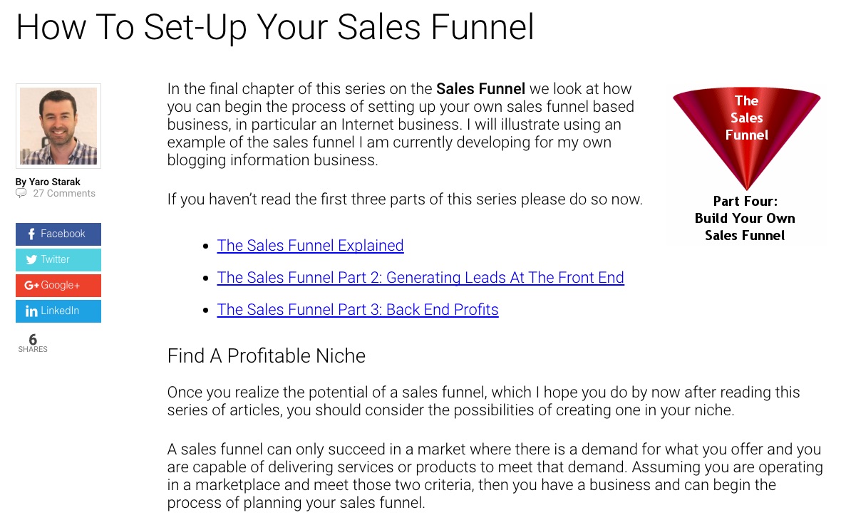Click the 'Find A Profitable Niche' heading
Viewport: 841px width, 520px height.
pos(266,355)
